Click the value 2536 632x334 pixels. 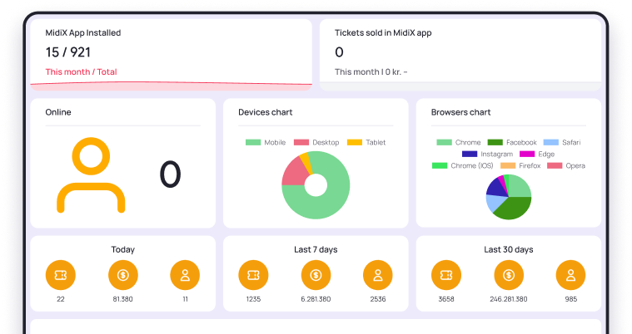click(x=378, y=299)
